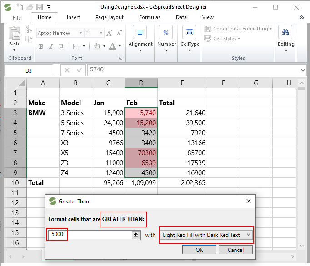Select the Total value cell 2,02,365

coord(182,182)
